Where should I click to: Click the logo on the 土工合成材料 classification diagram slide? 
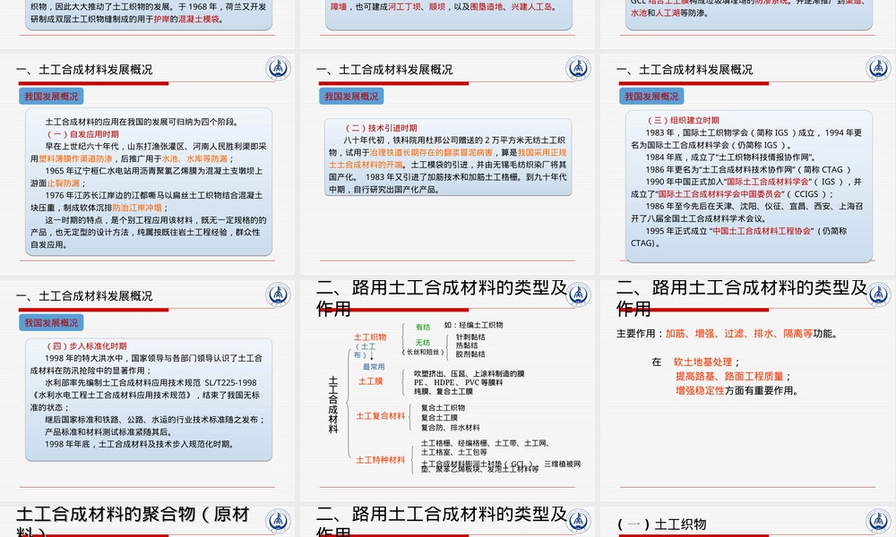578,295
